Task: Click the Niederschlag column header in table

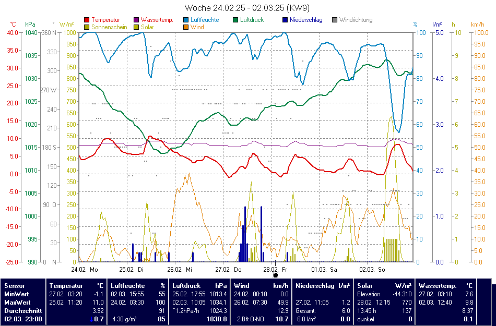Action: tap(315, 286)
